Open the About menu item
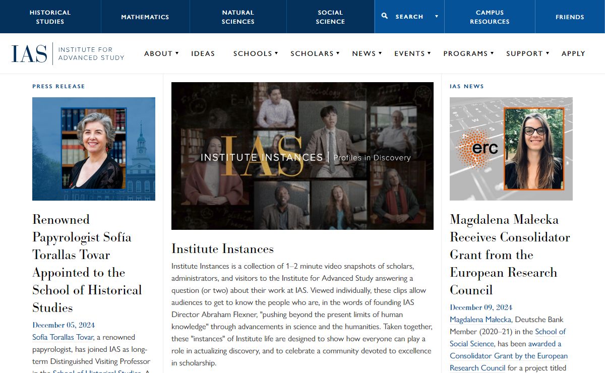Image resolution: width=605 pixels, height=373 pixels. 158,53
